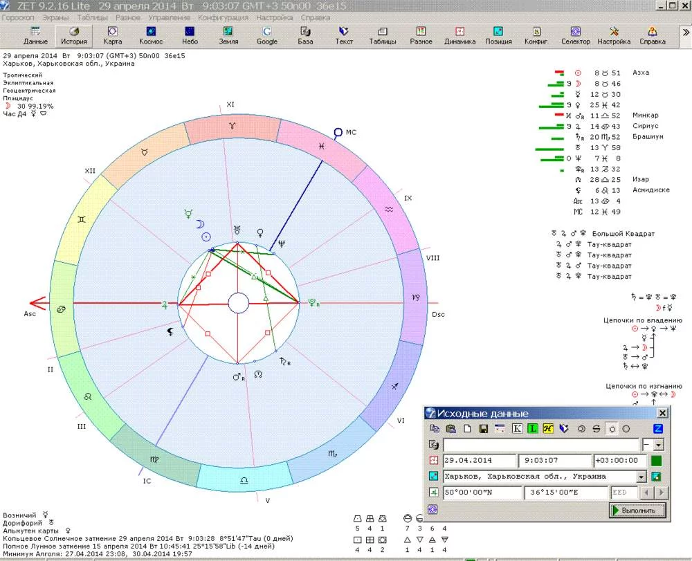Open the Селектор tool
This screenshot has width=692, height=561.
click(x=575, y=35)
